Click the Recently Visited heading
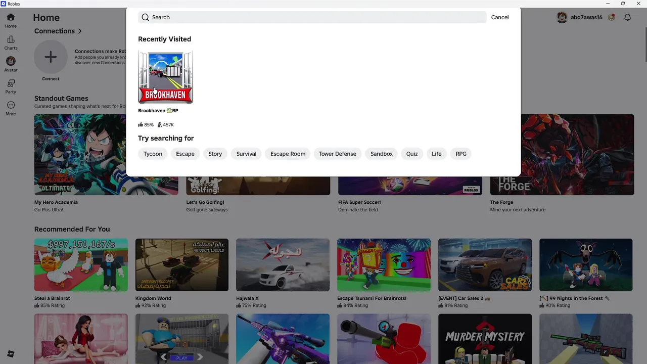Image resolution: width=647 pixels, height=364 pixels. [164, 39]
